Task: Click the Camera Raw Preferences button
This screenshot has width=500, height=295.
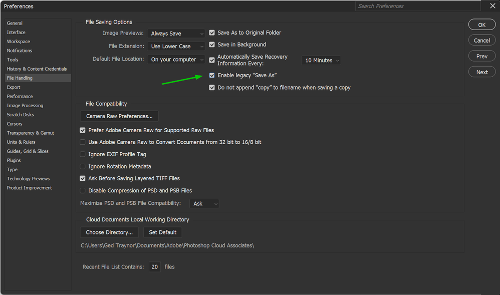Action: (x=119, y=116)
